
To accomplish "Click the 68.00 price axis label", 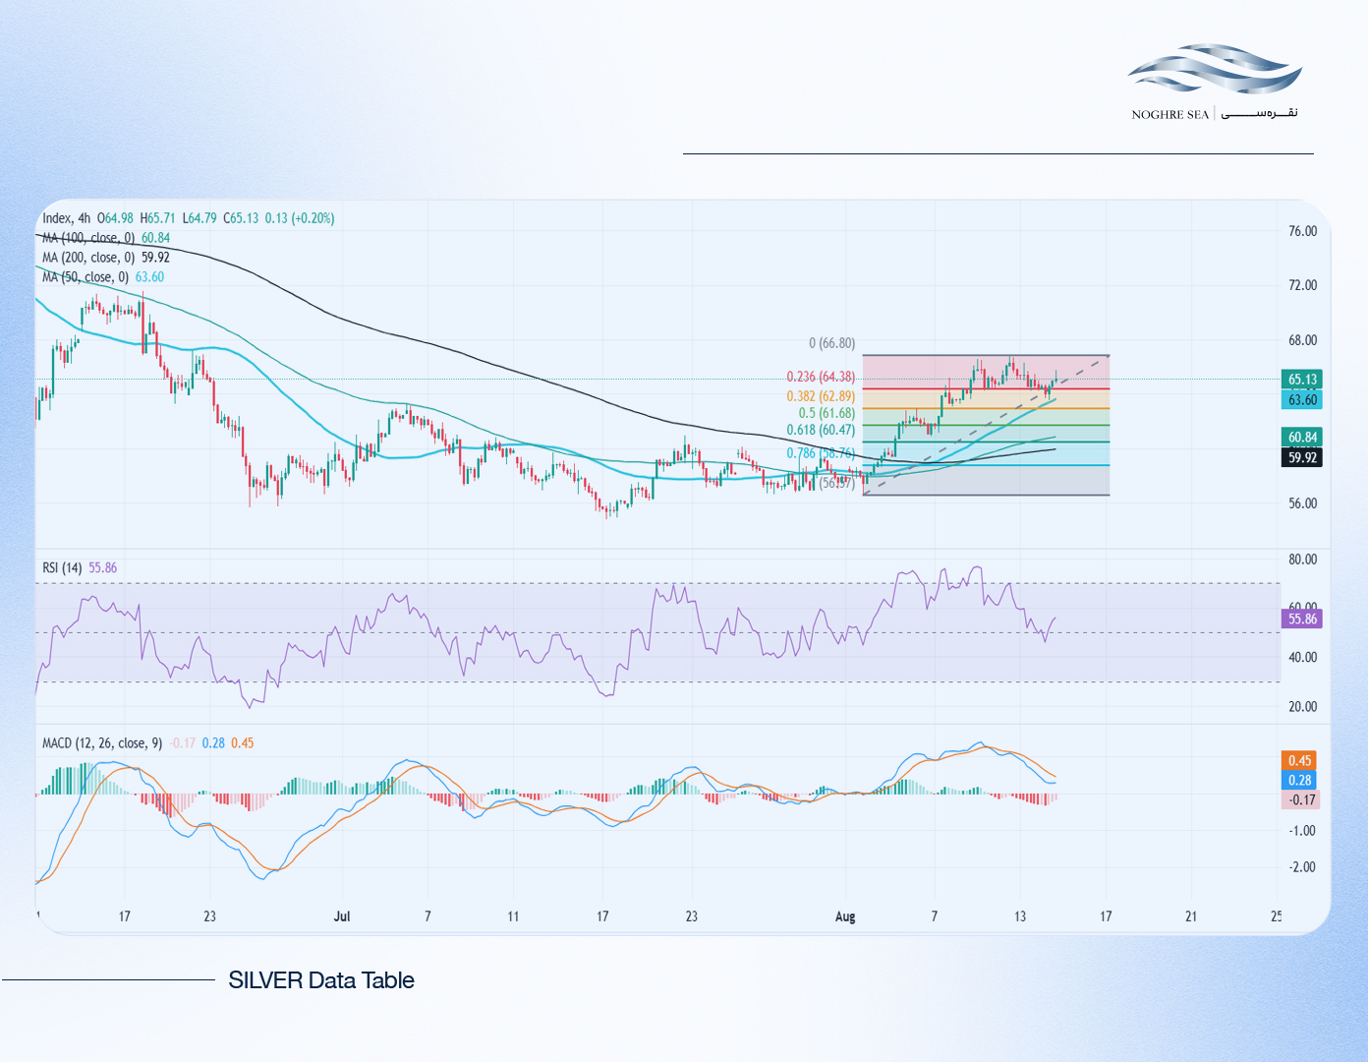I will point(1303,340).
